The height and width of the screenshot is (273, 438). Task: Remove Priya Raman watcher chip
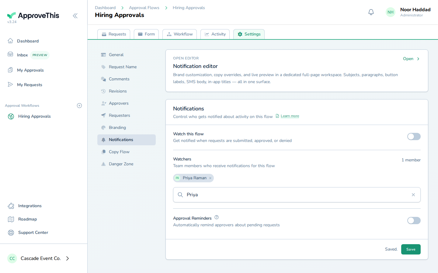tap(210, 178)
